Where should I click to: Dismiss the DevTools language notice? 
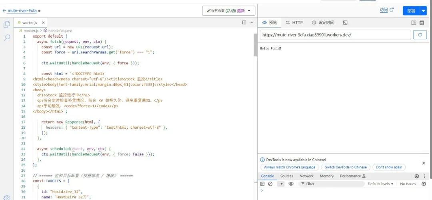(424, 163)
